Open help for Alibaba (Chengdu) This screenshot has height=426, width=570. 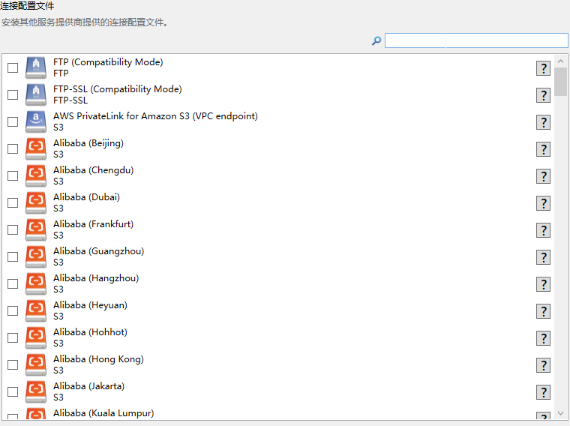click(543, 176)
